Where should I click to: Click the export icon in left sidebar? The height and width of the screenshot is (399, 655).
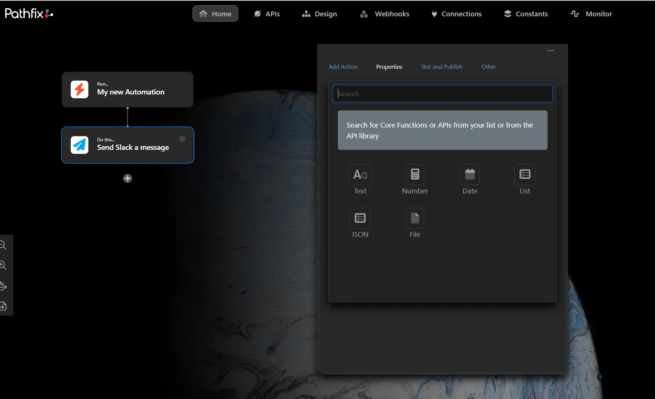tap(3, 286)
